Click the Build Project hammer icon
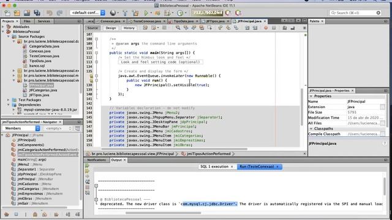This screenshot has height=220, width=392. [125, 13]
